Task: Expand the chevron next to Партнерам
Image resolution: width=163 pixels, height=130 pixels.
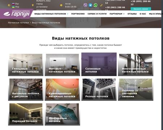Action: point(124,14)
